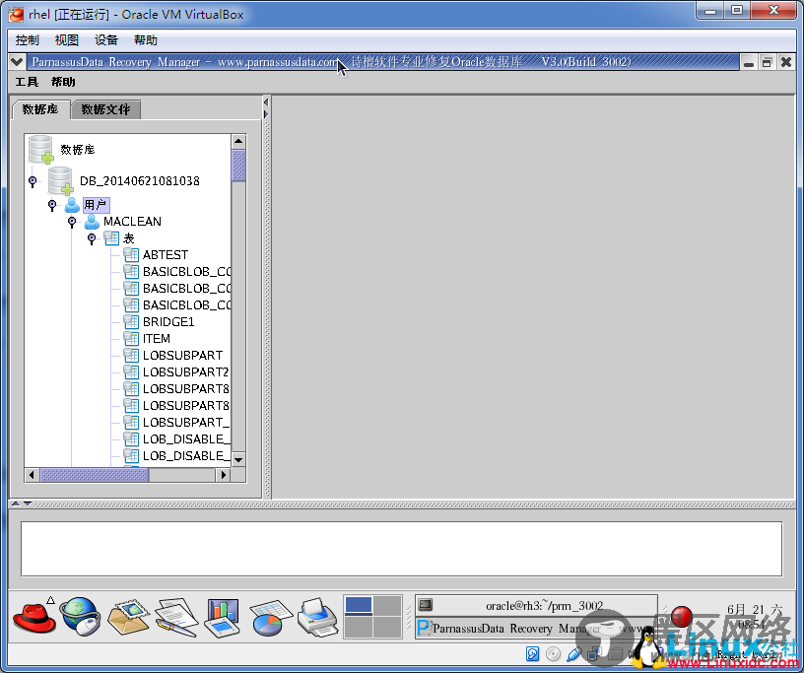804x673 pixels.
Task: Switch to oracle@rh3 terminal task button
Action: 536,606
